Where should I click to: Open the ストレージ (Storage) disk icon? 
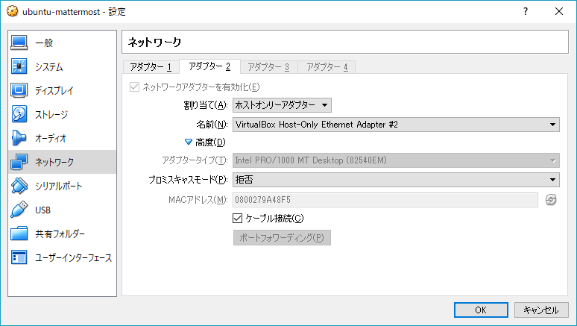click(x=19, y=115)
